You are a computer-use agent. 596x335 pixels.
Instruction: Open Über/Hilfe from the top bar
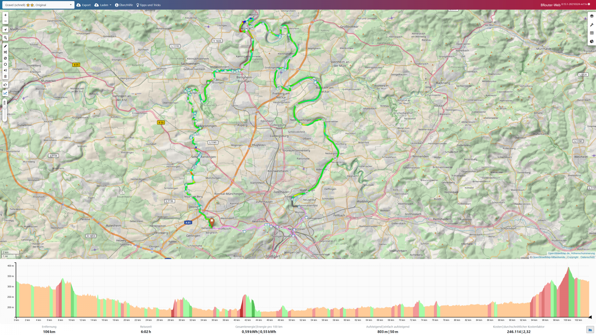click(124, 5)
